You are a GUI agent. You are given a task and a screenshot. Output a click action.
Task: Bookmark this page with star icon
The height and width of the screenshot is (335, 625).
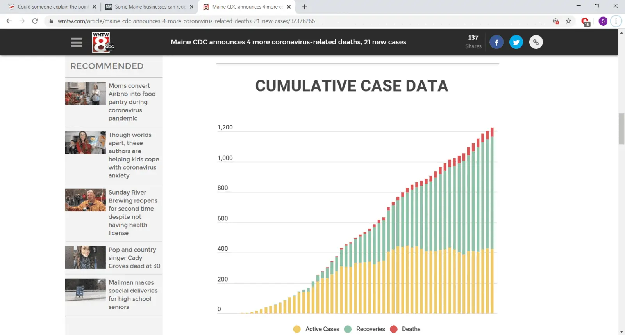pyautogui.click(x=568, y=21)
